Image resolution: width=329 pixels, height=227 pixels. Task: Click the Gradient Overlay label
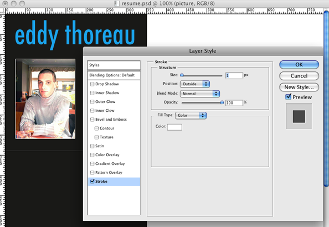tap(110, 164)
